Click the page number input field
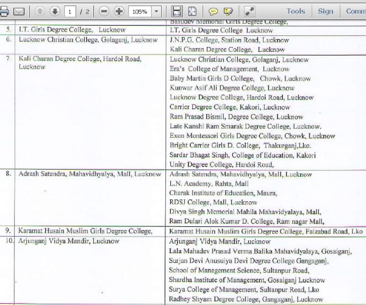Image resolution: width=366 pixels, height=305 pixels. 70,12
